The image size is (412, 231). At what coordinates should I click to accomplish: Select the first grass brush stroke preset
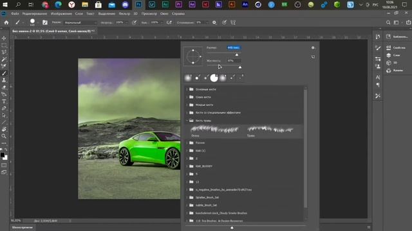coord(215,131)
